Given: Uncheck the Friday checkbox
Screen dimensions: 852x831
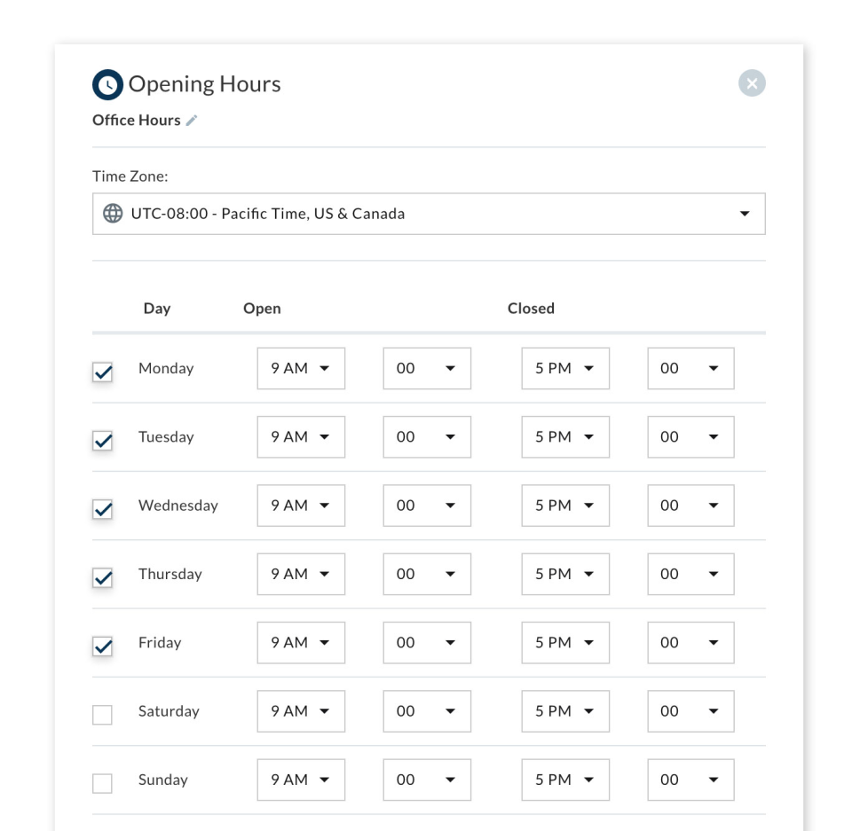Looking at the screenshot, I should (x=103, y=647).
